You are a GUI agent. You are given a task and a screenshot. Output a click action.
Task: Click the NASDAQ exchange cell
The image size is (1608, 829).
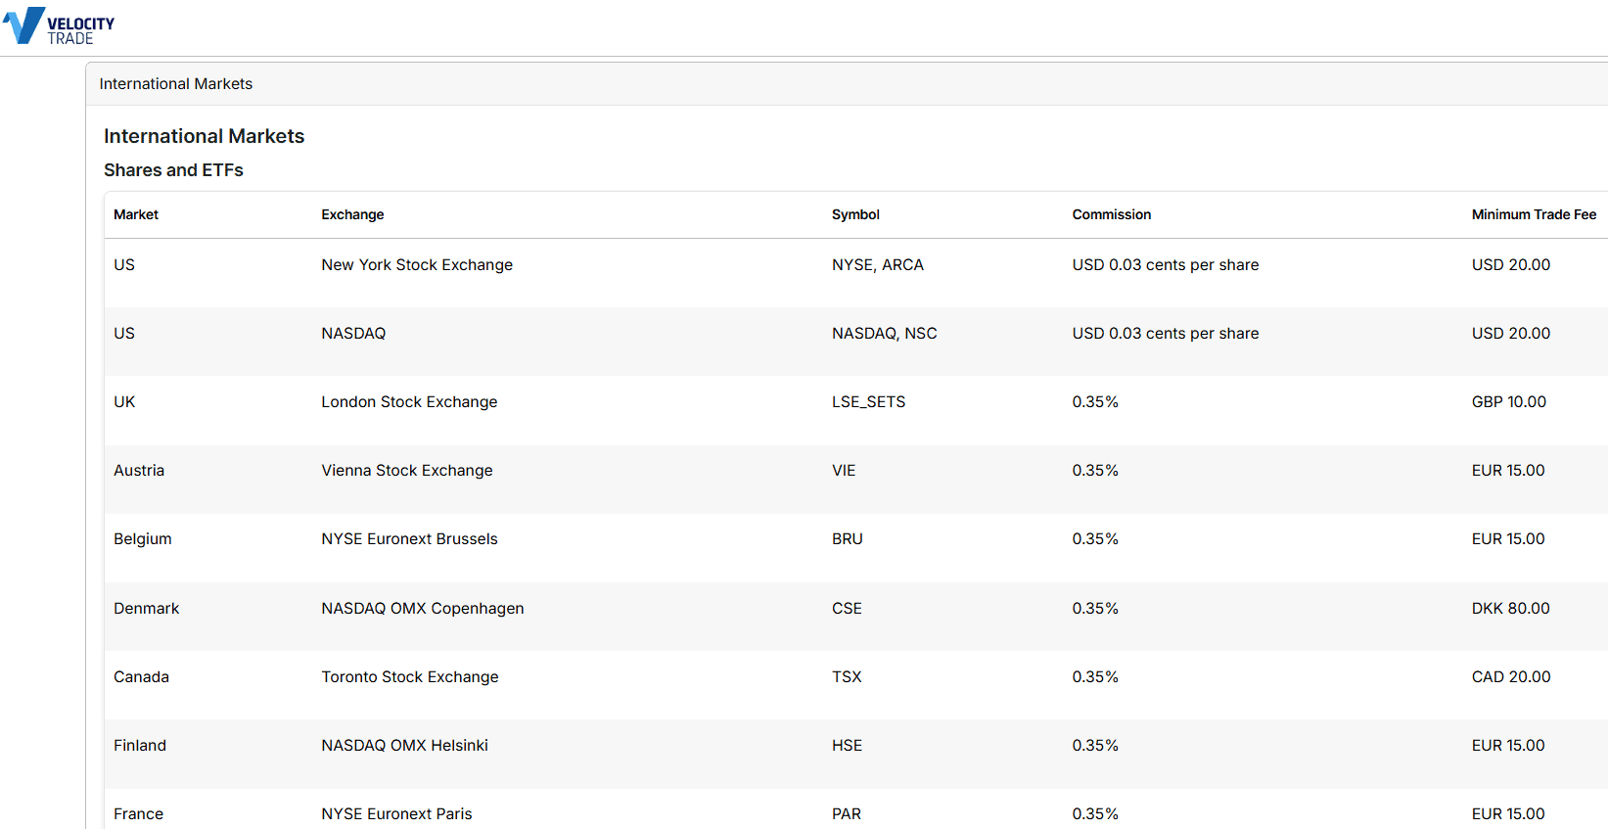[x=353, y=334]
